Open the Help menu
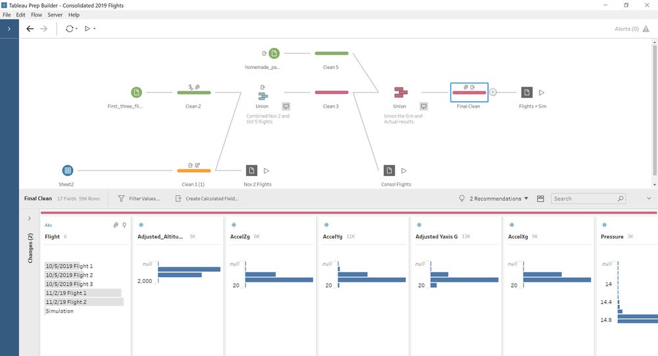The image size is (658, 356). [x=74, y=14]
